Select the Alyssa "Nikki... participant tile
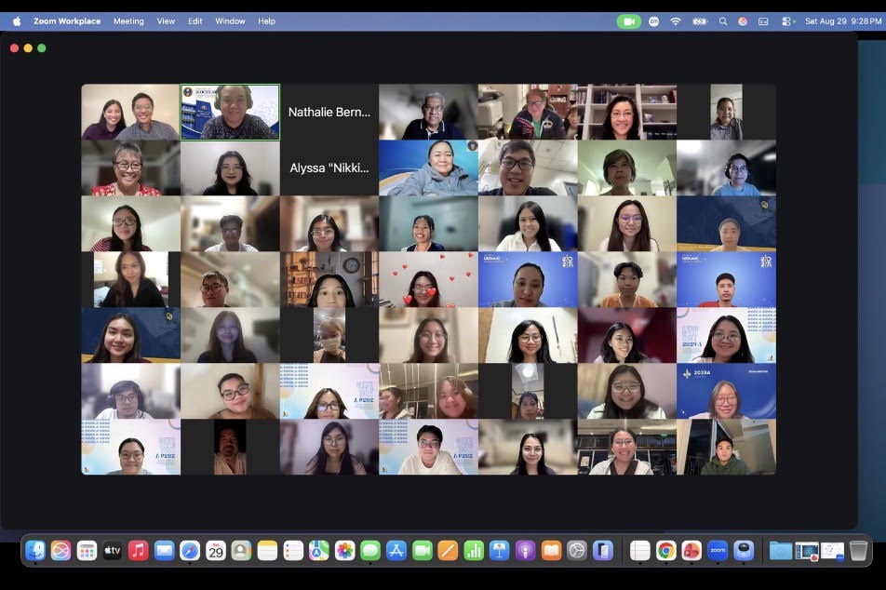886x590 pixels. [x=329, y=168]
